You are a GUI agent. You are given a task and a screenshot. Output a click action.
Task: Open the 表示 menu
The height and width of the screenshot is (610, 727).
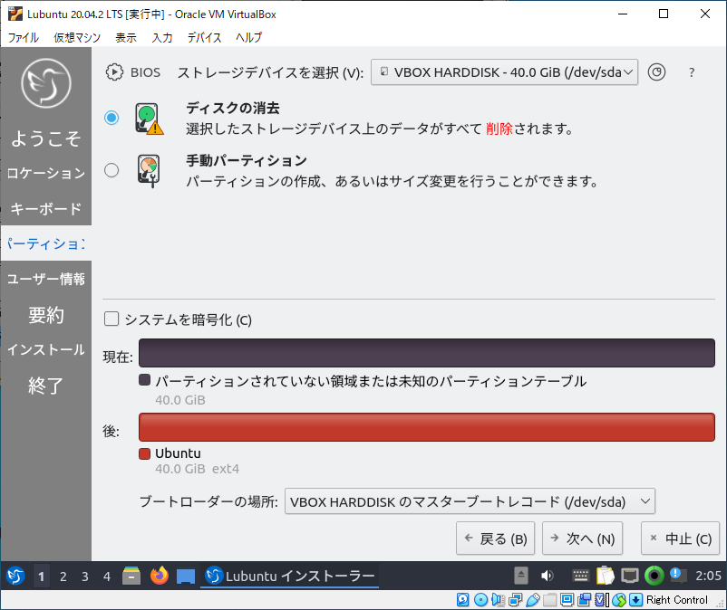(x=126, y=37)
